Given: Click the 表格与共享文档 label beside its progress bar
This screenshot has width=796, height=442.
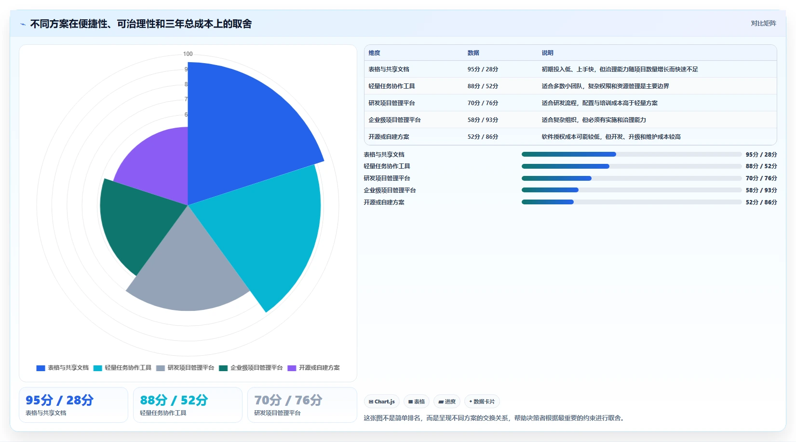Looking at the screenshot, I should point(384,155).
